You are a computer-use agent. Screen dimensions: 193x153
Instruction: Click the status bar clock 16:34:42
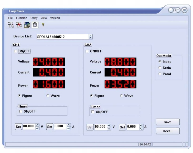pos(145,144)
